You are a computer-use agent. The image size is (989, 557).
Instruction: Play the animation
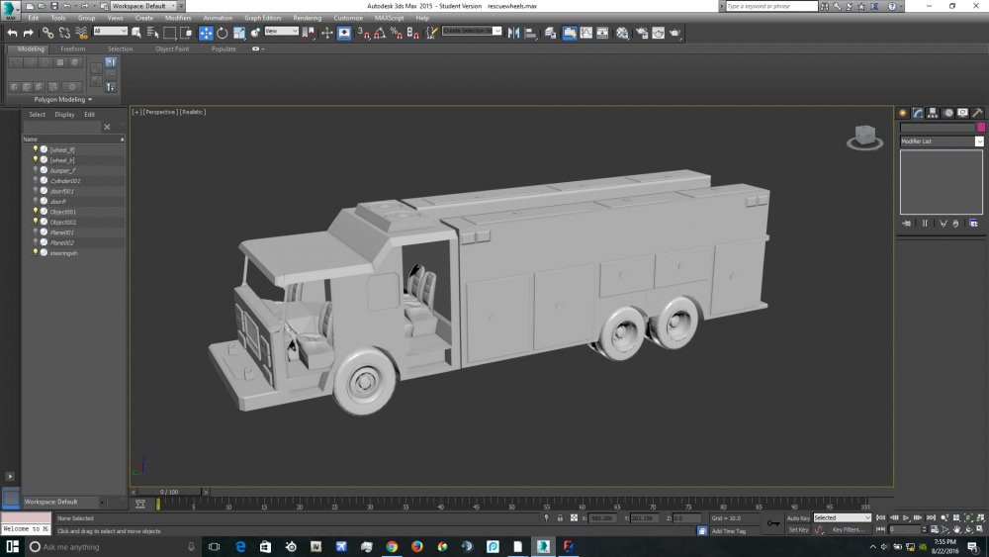point(906,517)
